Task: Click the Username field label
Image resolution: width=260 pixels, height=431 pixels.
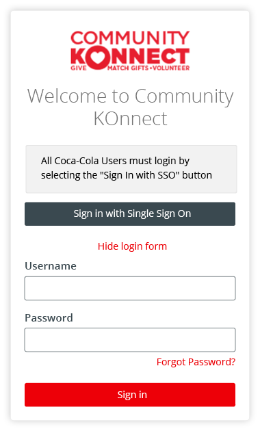Action: tap(51, 266)
